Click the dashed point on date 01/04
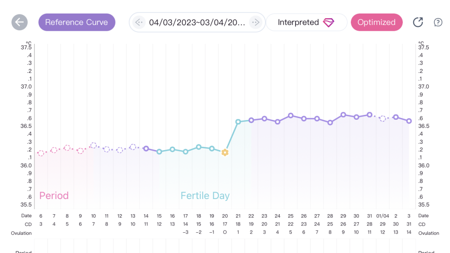The height and width of the screenshot is (253, 450). click(383, 118)
